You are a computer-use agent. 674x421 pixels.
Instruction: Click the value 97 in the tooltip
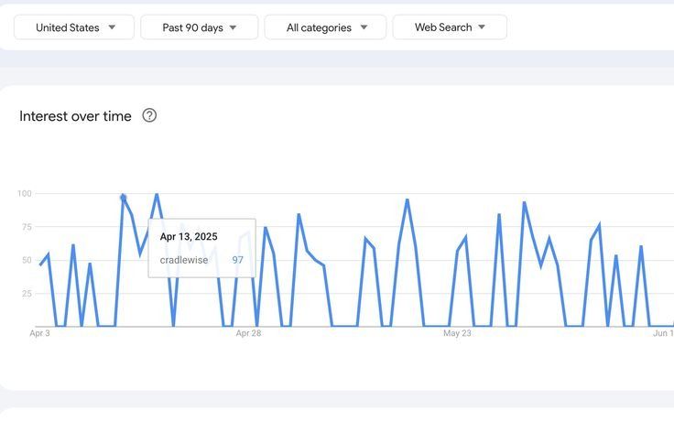click(237, 260)
